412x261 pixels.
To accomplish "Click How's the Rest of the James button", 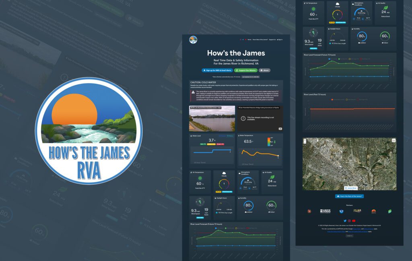I will [x=349, y=196].
